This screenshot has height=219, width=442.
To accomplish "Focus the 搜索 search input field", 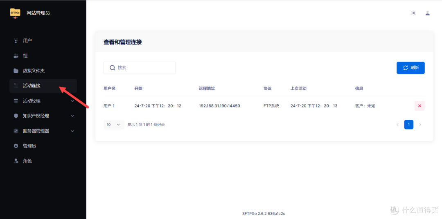I will [x=140, y=68].
